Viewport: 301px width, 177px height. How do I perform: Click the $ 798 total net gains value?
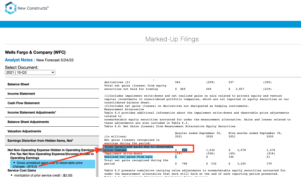[181, 164]
